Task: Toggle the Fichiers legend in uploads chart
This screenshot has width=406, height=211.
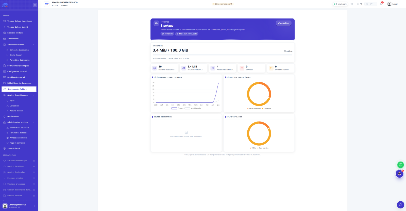Action: 177,108
